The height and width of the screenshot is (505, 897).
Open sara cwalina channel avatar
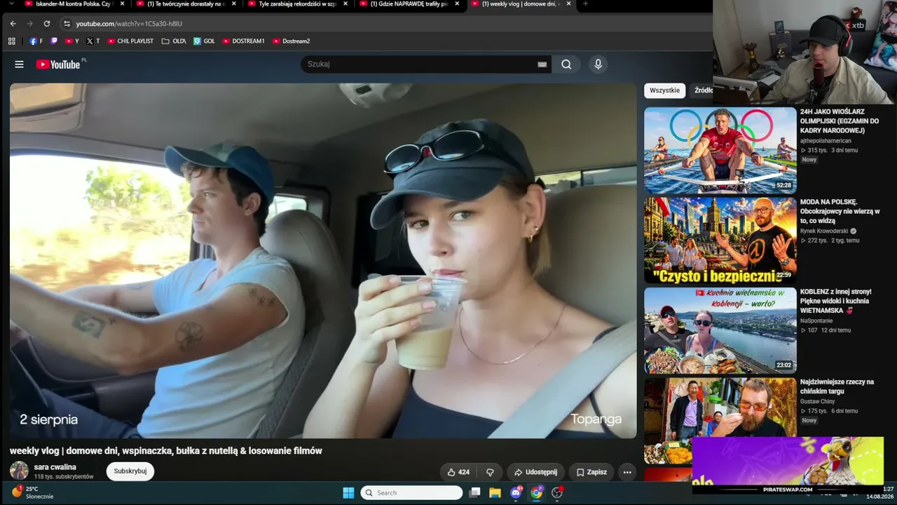click(x=19, y=471)
